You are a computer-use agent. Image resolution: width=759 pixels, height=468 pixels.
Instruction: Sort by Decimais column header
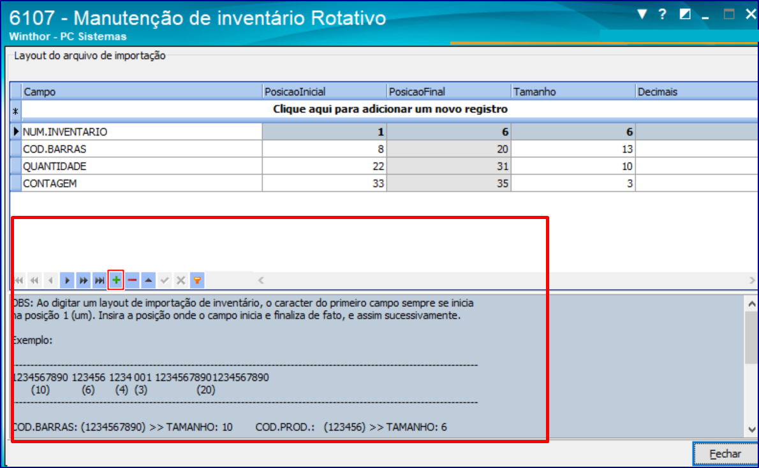pos(697,92)
